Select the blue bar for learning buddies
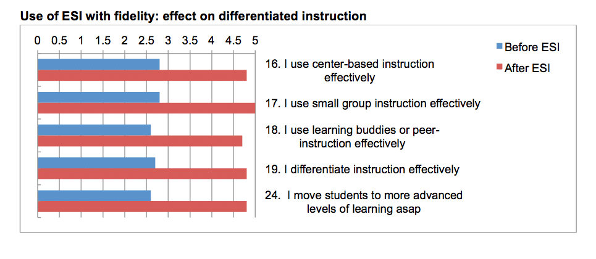The height and width of the screenshot is (259, 596). pos(94,130)
